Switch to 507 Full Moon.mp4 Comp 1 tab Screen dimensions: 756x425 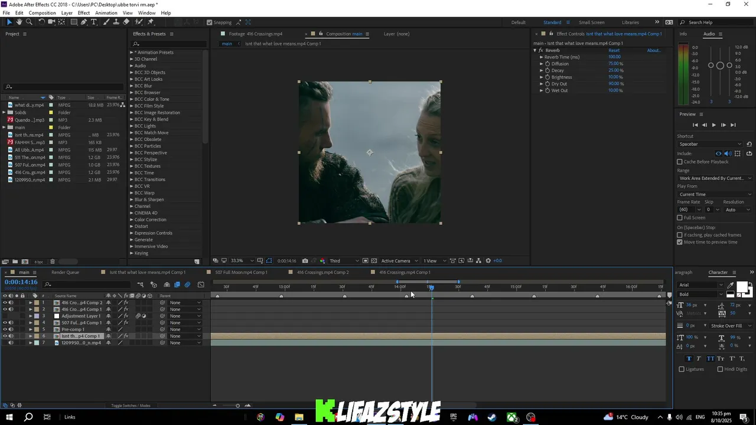point(241,272)
